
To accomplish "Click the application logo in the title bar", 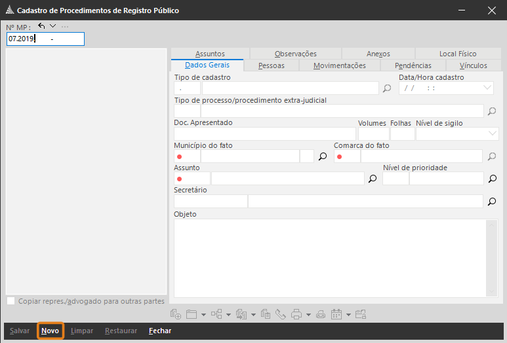I will [10, 10].
